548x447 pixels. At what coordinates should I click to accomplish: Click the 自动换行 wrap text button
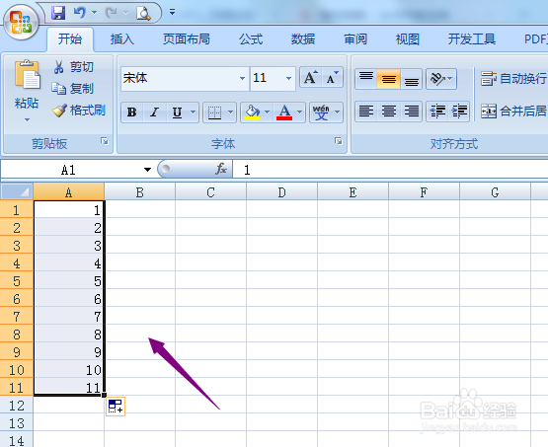point(513,79)
